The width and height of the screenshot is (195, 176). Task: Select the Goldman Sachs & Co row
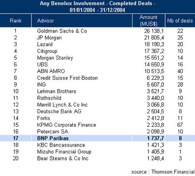pos(97,31)
